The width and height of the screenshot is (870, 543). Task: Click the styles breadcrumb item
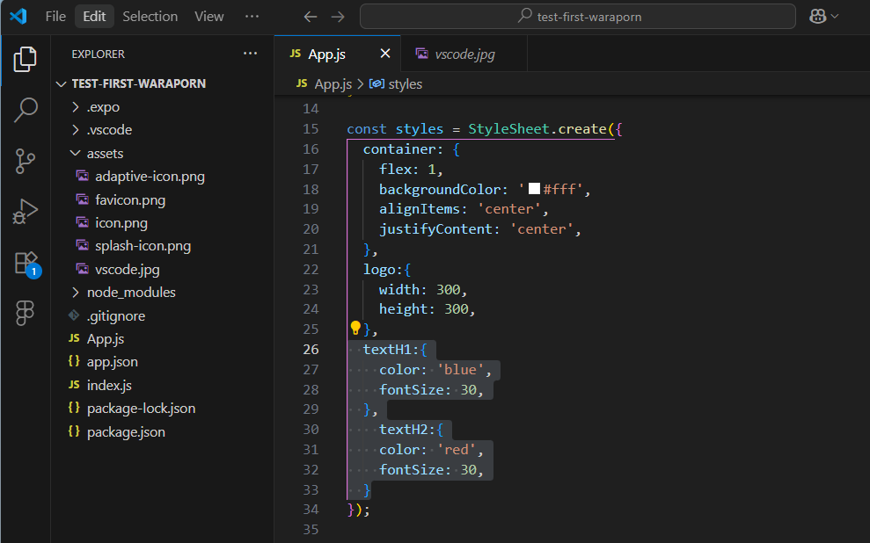pos(404,84)
